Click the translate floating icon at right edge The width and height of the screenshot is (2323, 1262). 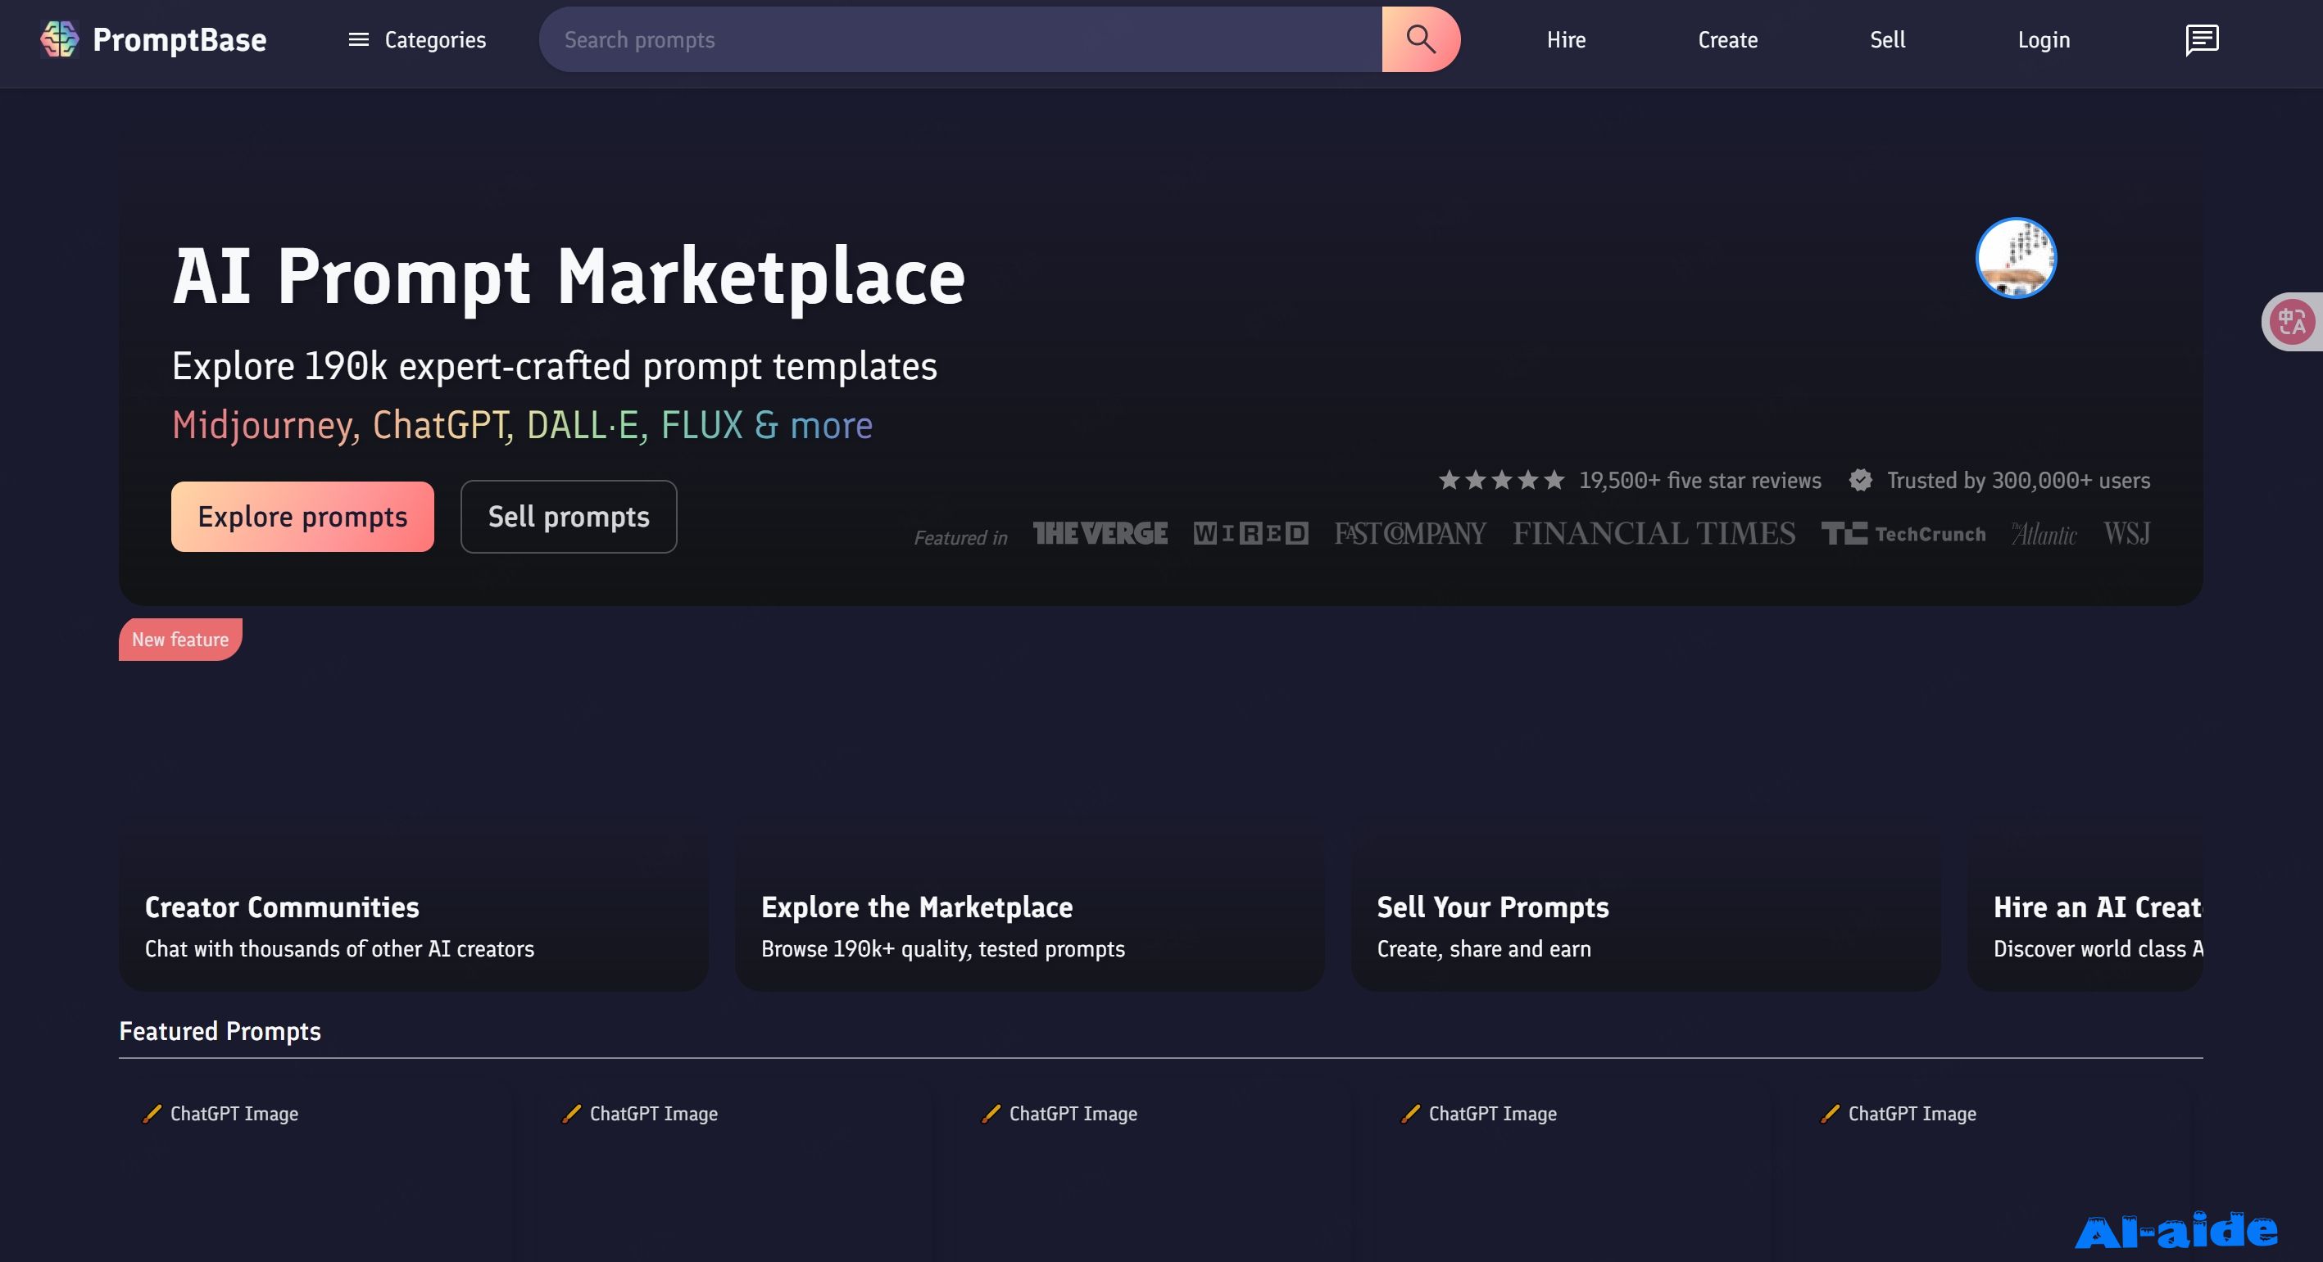coord(2291,322)
